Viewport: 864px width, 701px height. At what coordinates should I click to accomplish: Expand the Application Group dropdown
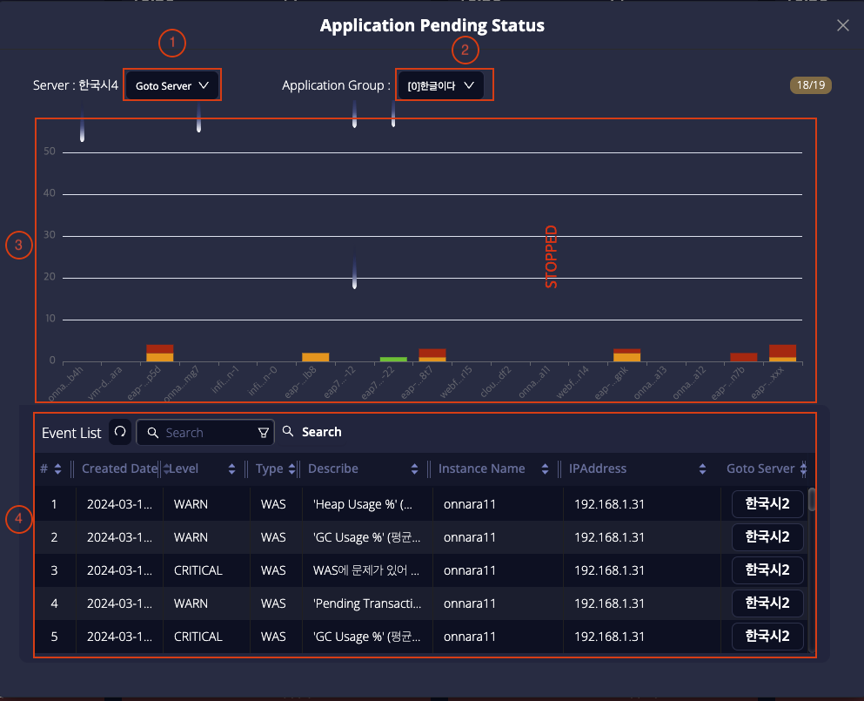click(x=444, y=86)
